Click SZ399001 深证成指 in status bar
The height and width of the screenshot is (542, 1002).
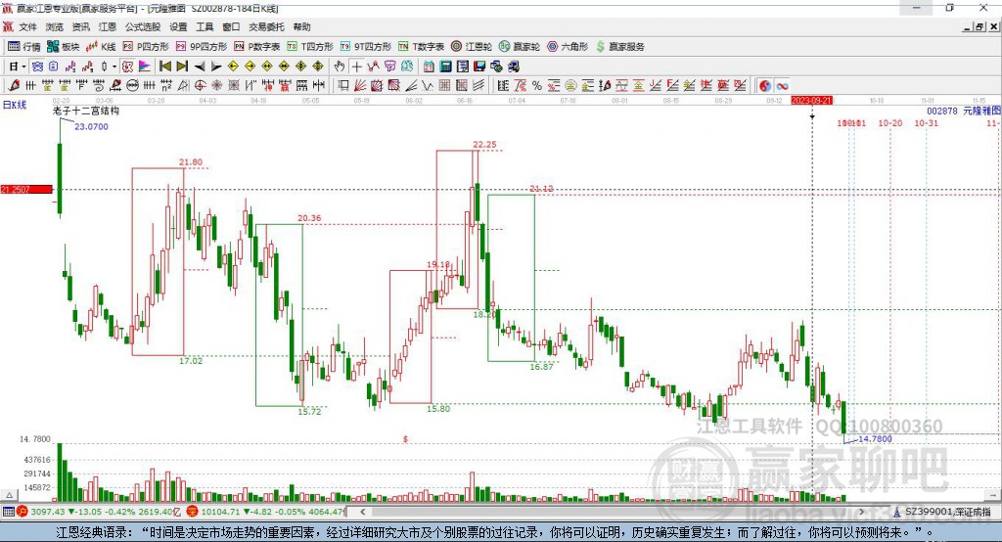pyautogui.click(x=947, y=512)
